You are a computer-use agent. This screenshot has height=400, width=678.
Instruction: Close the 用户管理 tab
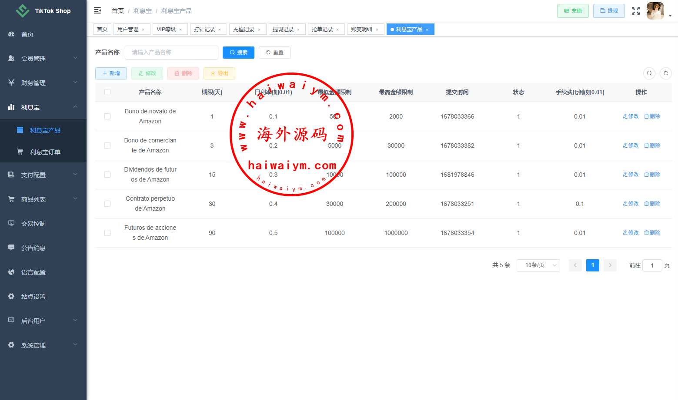click(x=143, y=30)
